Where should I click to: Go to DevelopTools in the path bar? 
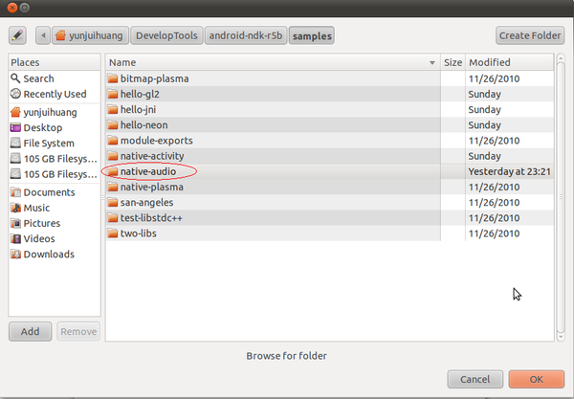click(166, 35)
